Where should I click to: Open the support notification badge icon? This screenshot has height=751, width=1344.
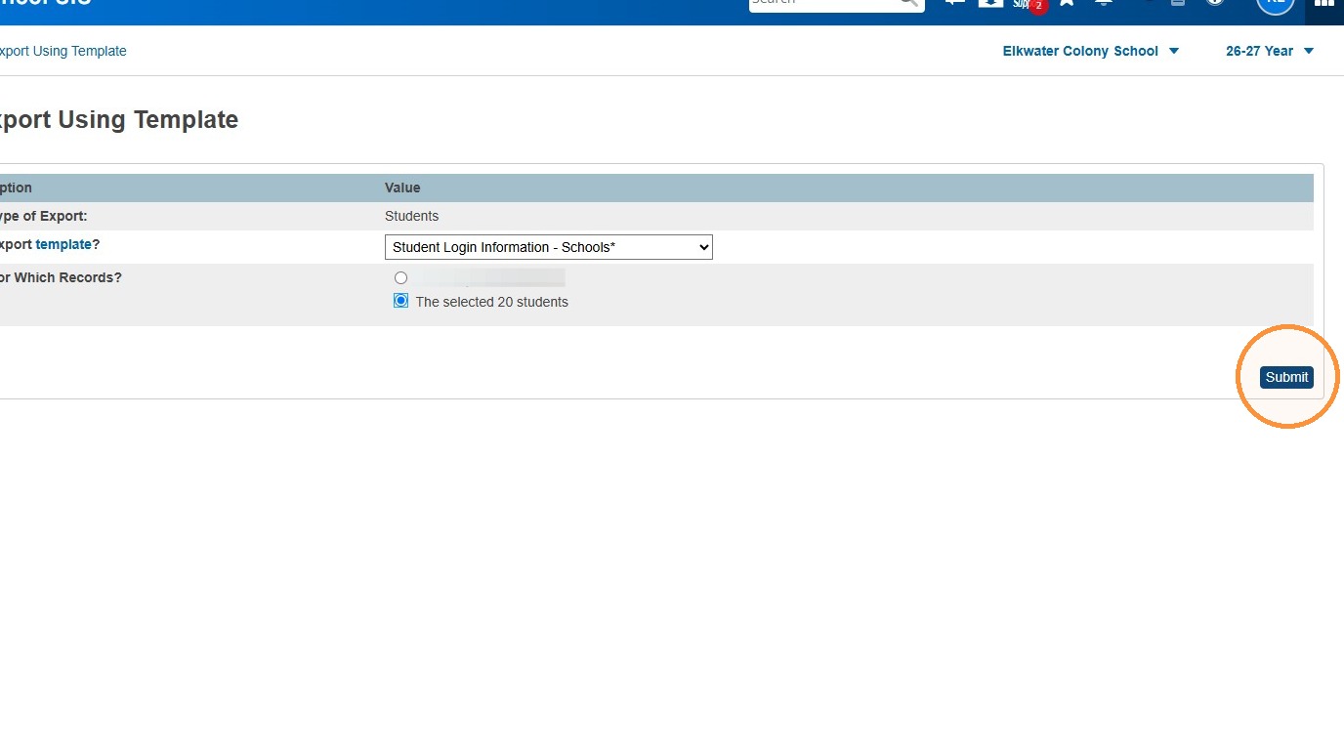click(x=1028, y=3)
